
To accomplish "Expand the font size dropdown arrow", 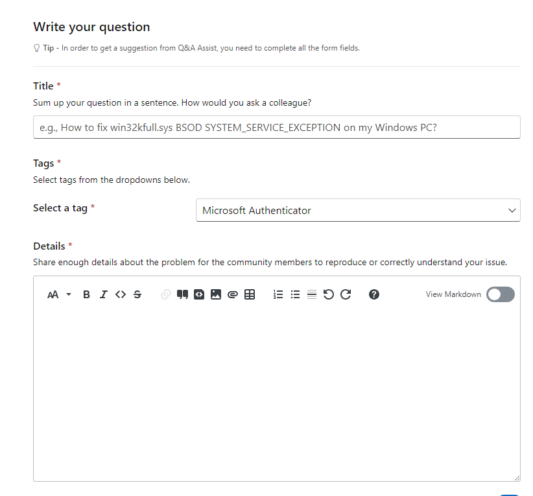I will coord(69,294).
